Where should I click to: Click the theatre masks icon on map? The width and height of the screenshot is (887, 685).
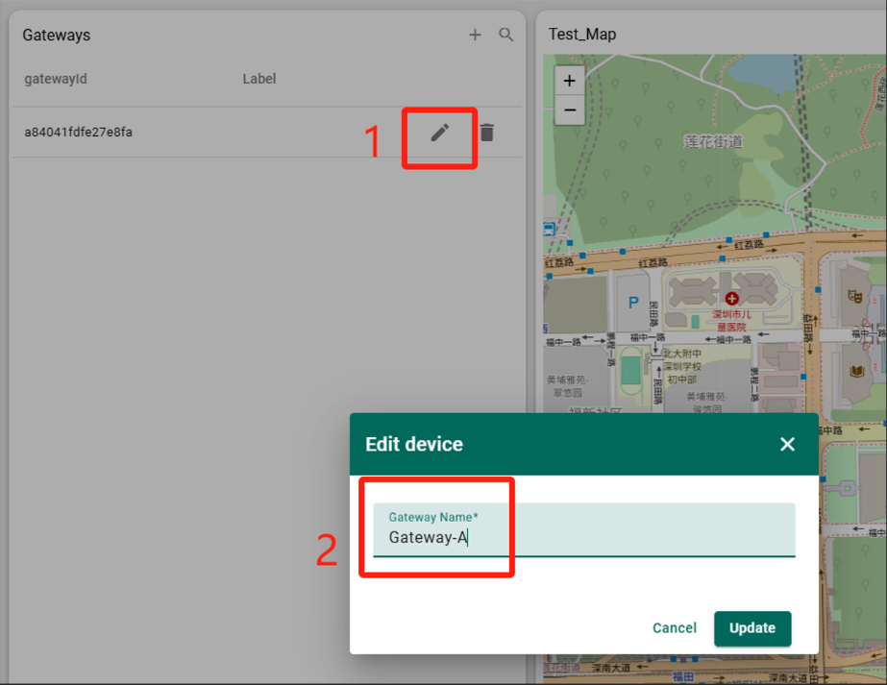click(x=854, y=296)
